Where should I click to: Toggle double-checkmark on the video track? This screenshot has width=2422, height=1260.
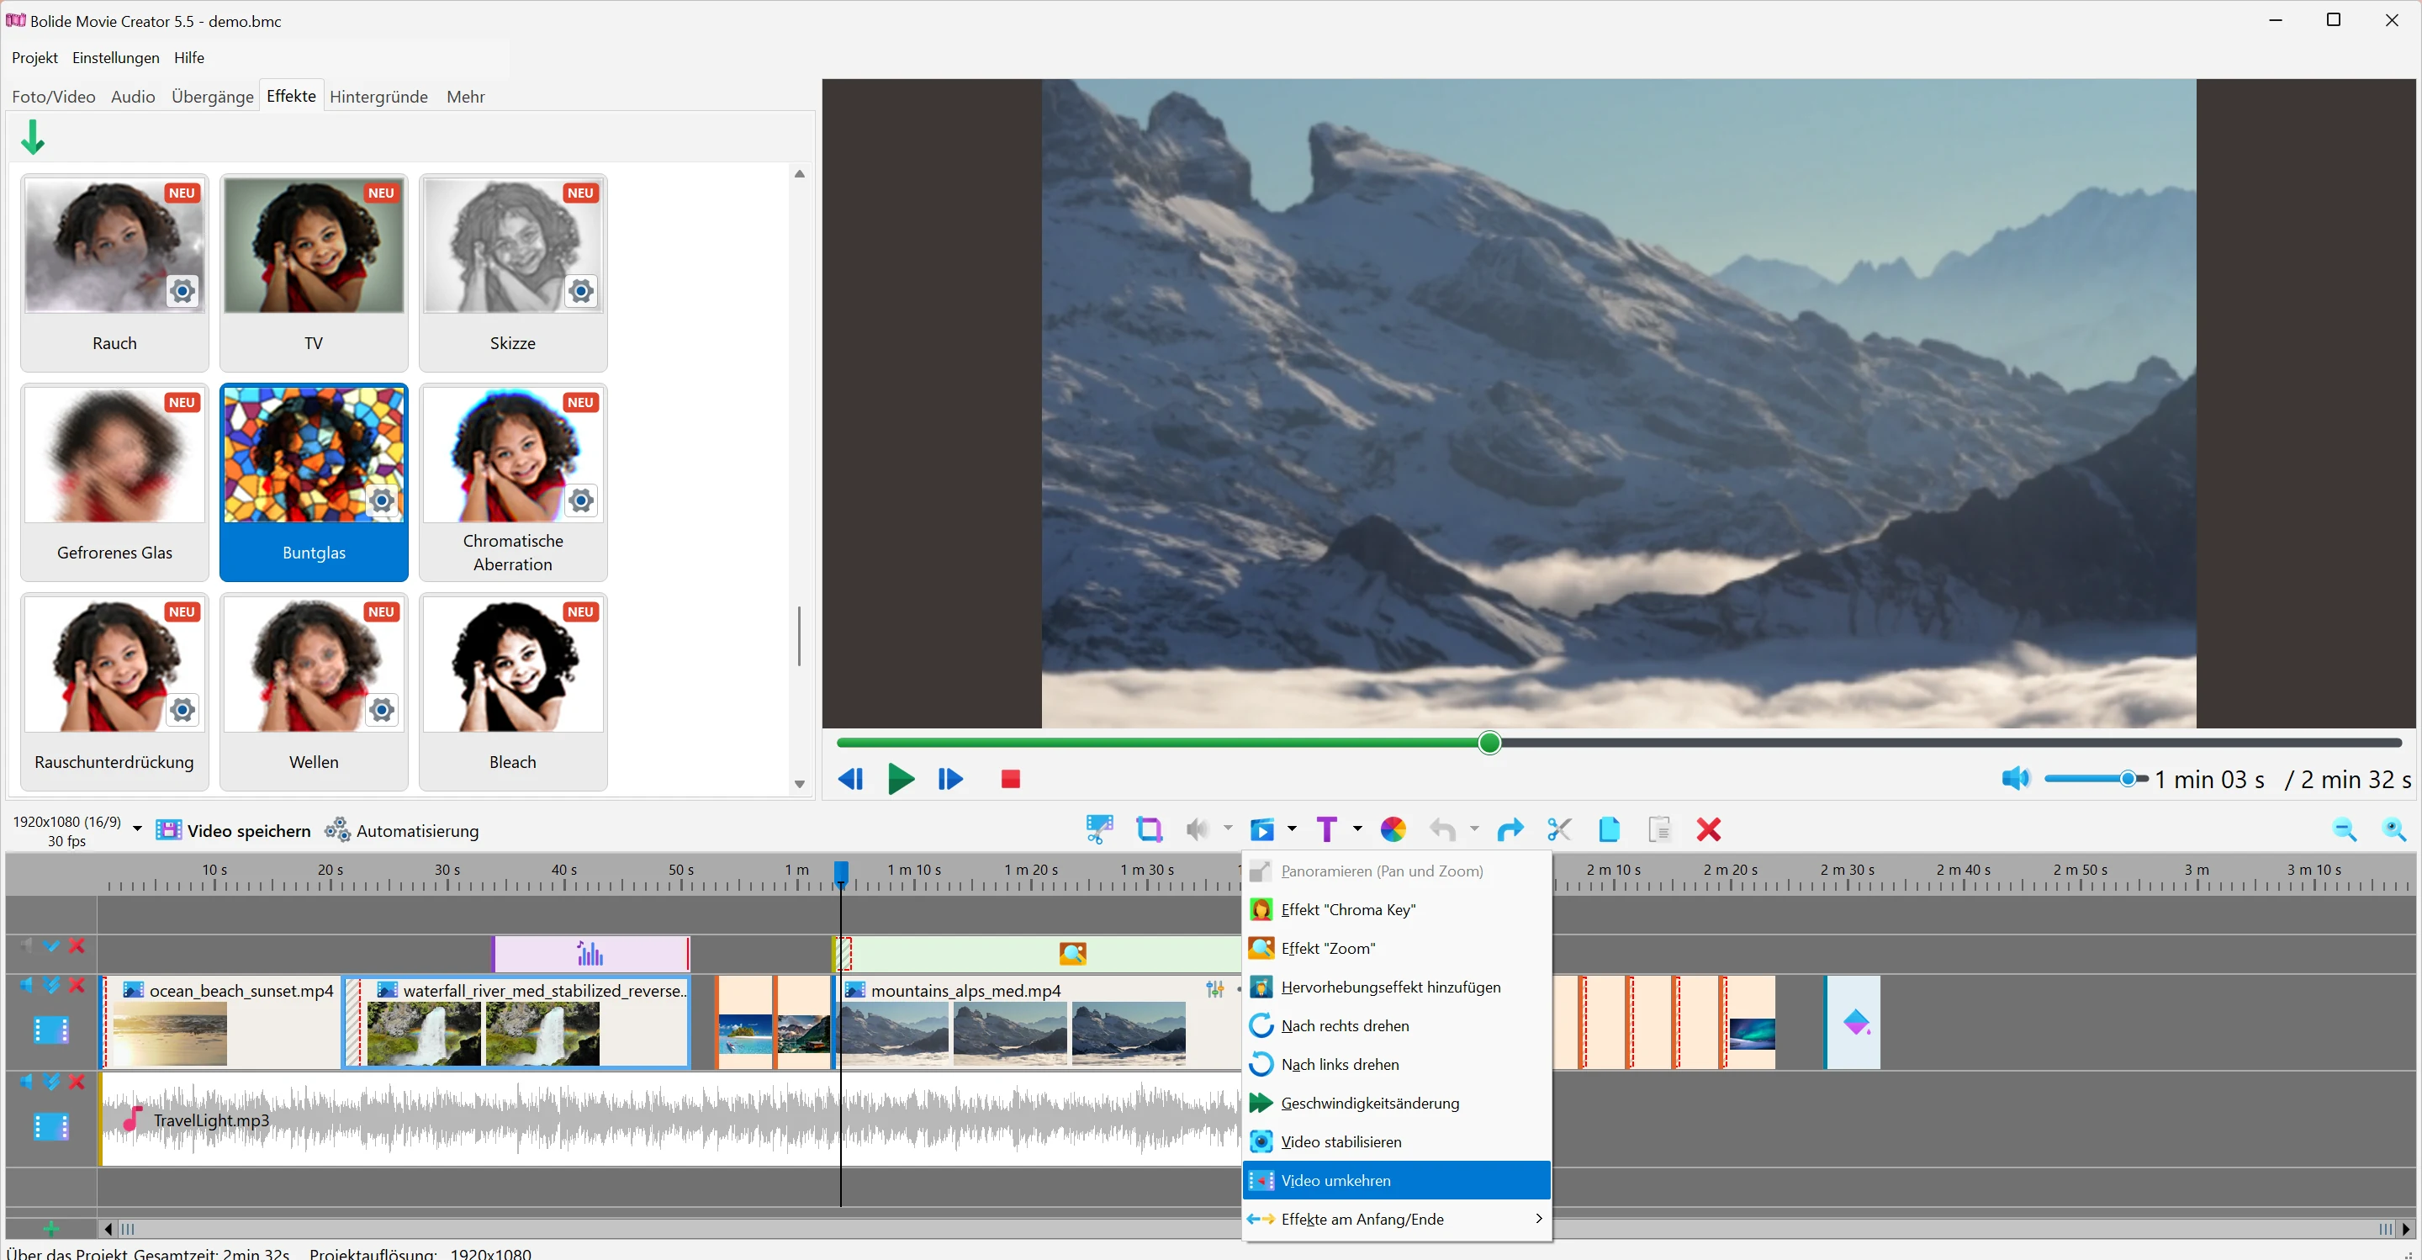[51, 984]
